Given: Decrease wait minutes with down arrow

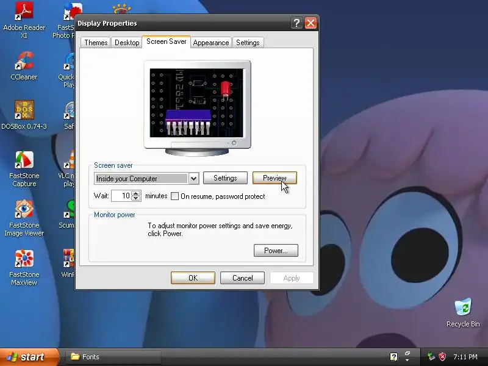Looking at the screenshot, I should tap(136, 198).
